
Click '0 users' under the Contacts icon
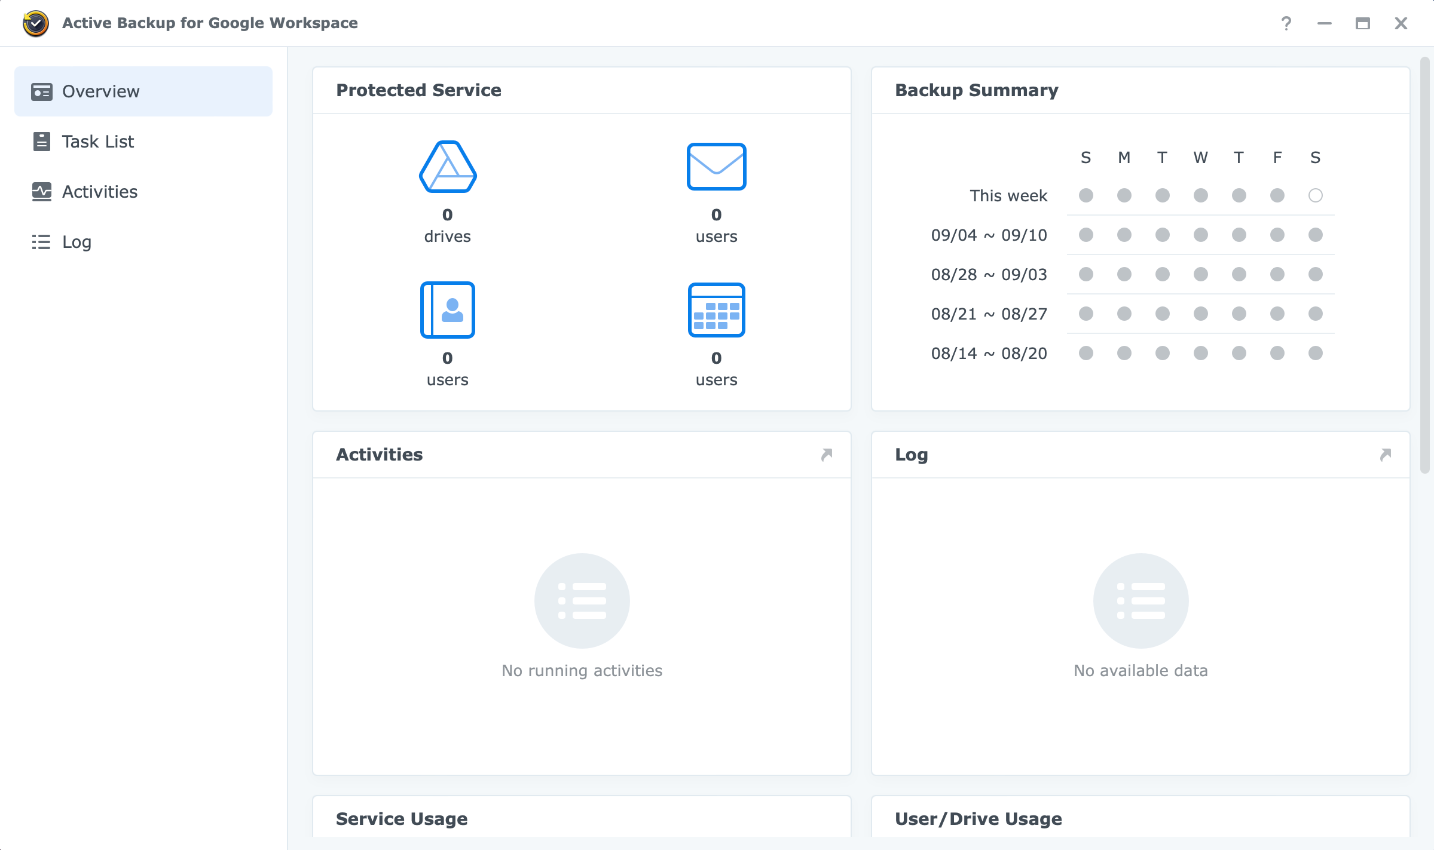448,369
